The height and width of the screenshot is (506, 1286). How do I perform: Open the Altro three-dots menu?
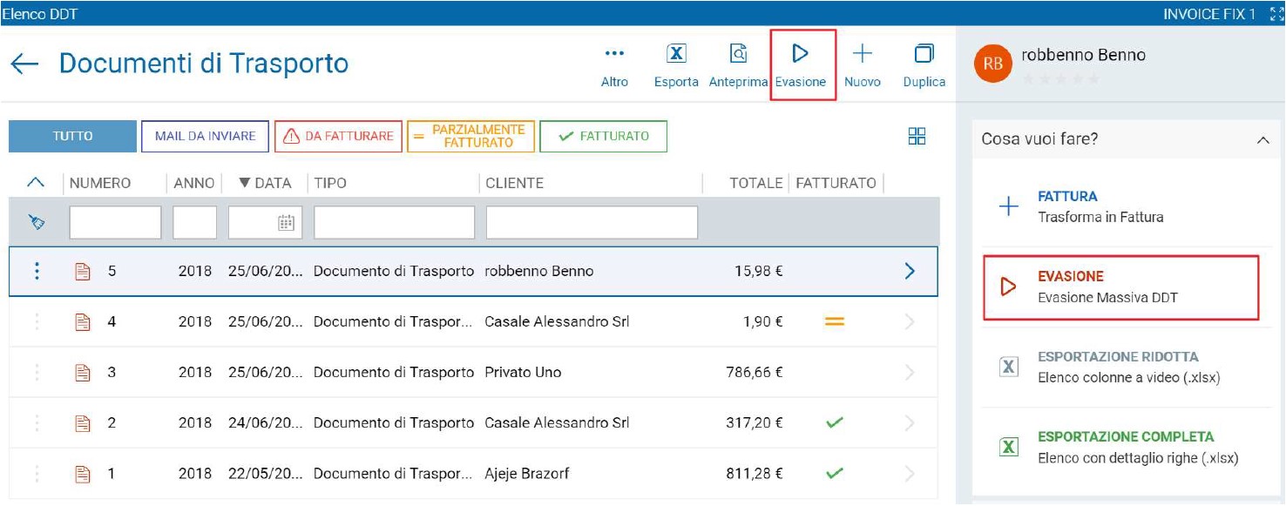[x=614, y=64]
